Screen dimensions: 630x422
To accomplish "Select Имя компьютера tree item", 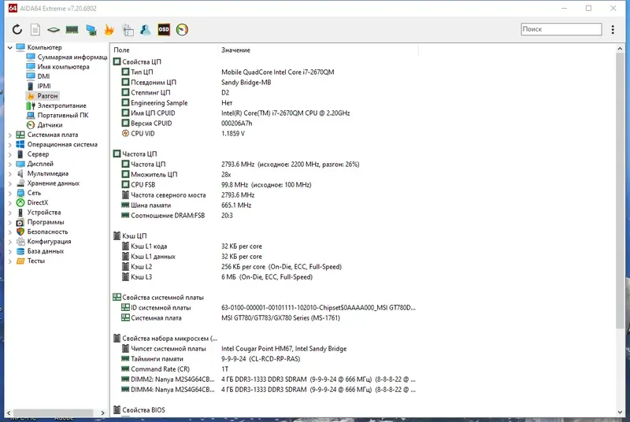I will coord(57,67).
